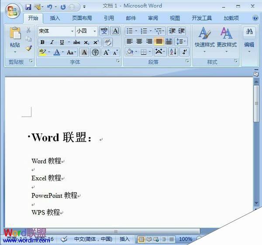Click the Redo/Repeat icon
This screenshot has width=262, height=245.
pos(63,7)
